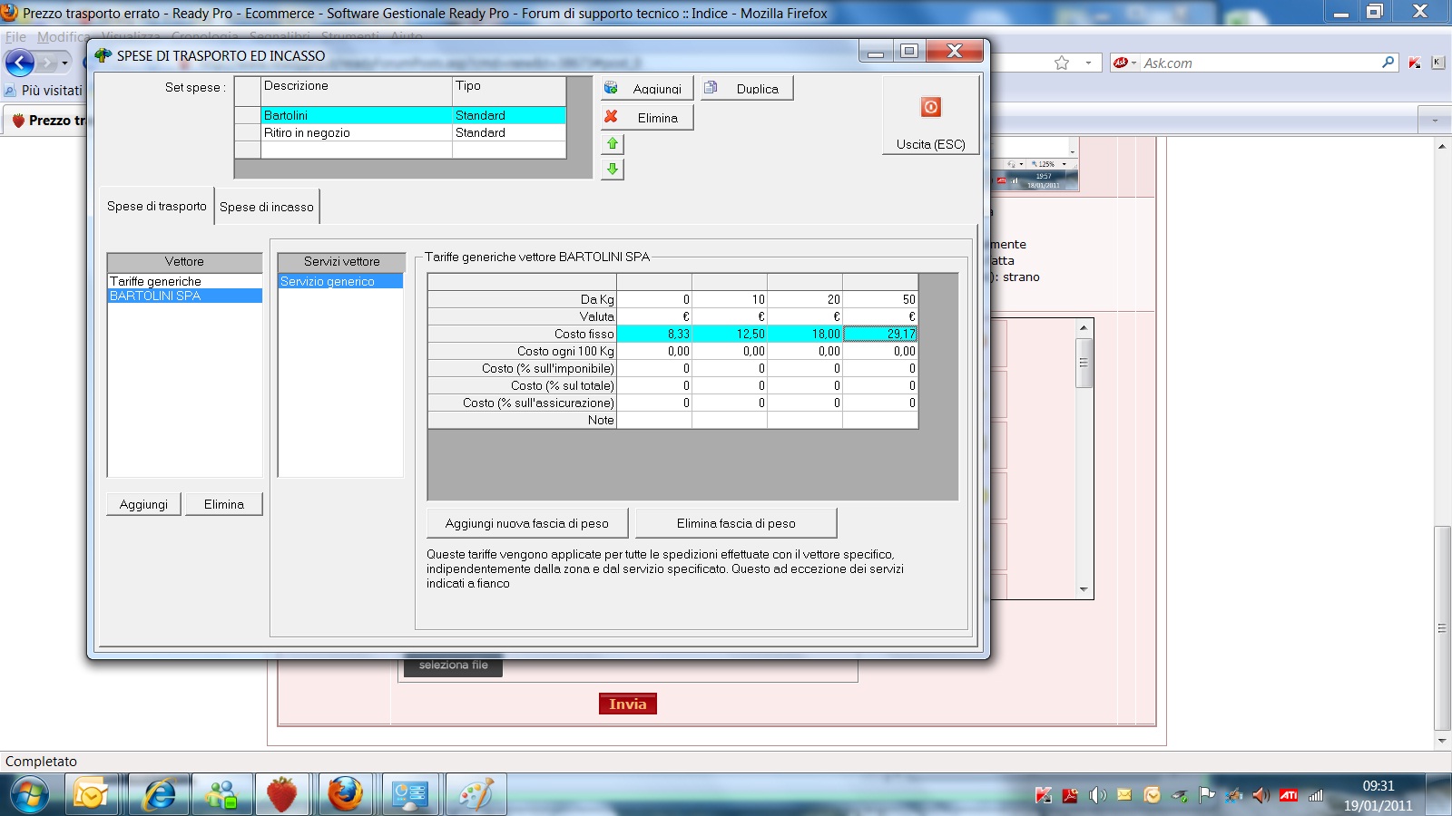Open the Modifica menu in Firefox
This screenshot has height=816, width=1452.
pyautogui.click(x=64, y=37)
